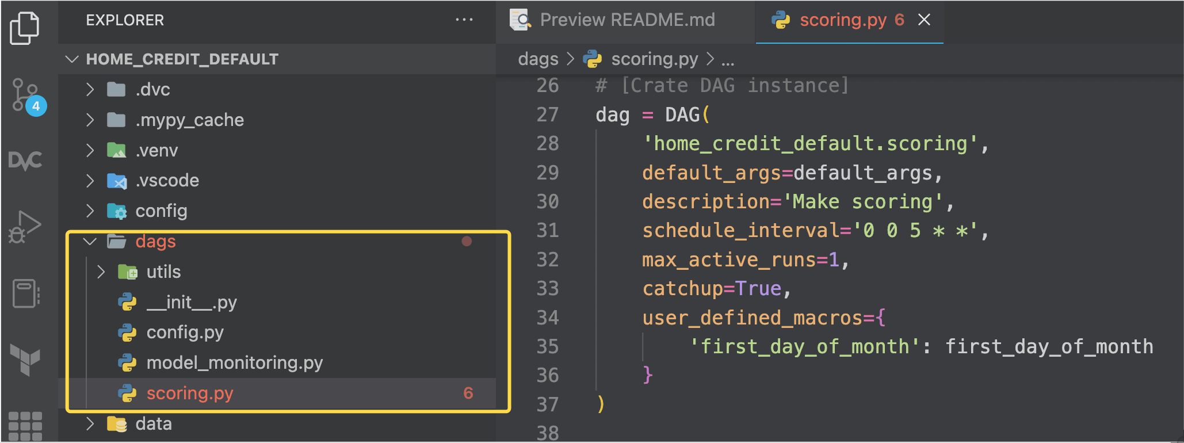Open config.py in the dags folder
Viewport: 1184px width, 443px height.
[x=185, y=333]
